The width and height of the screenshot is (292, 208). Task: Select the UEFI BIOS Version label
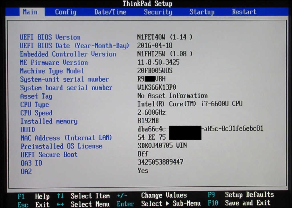(x=50, y=37)
